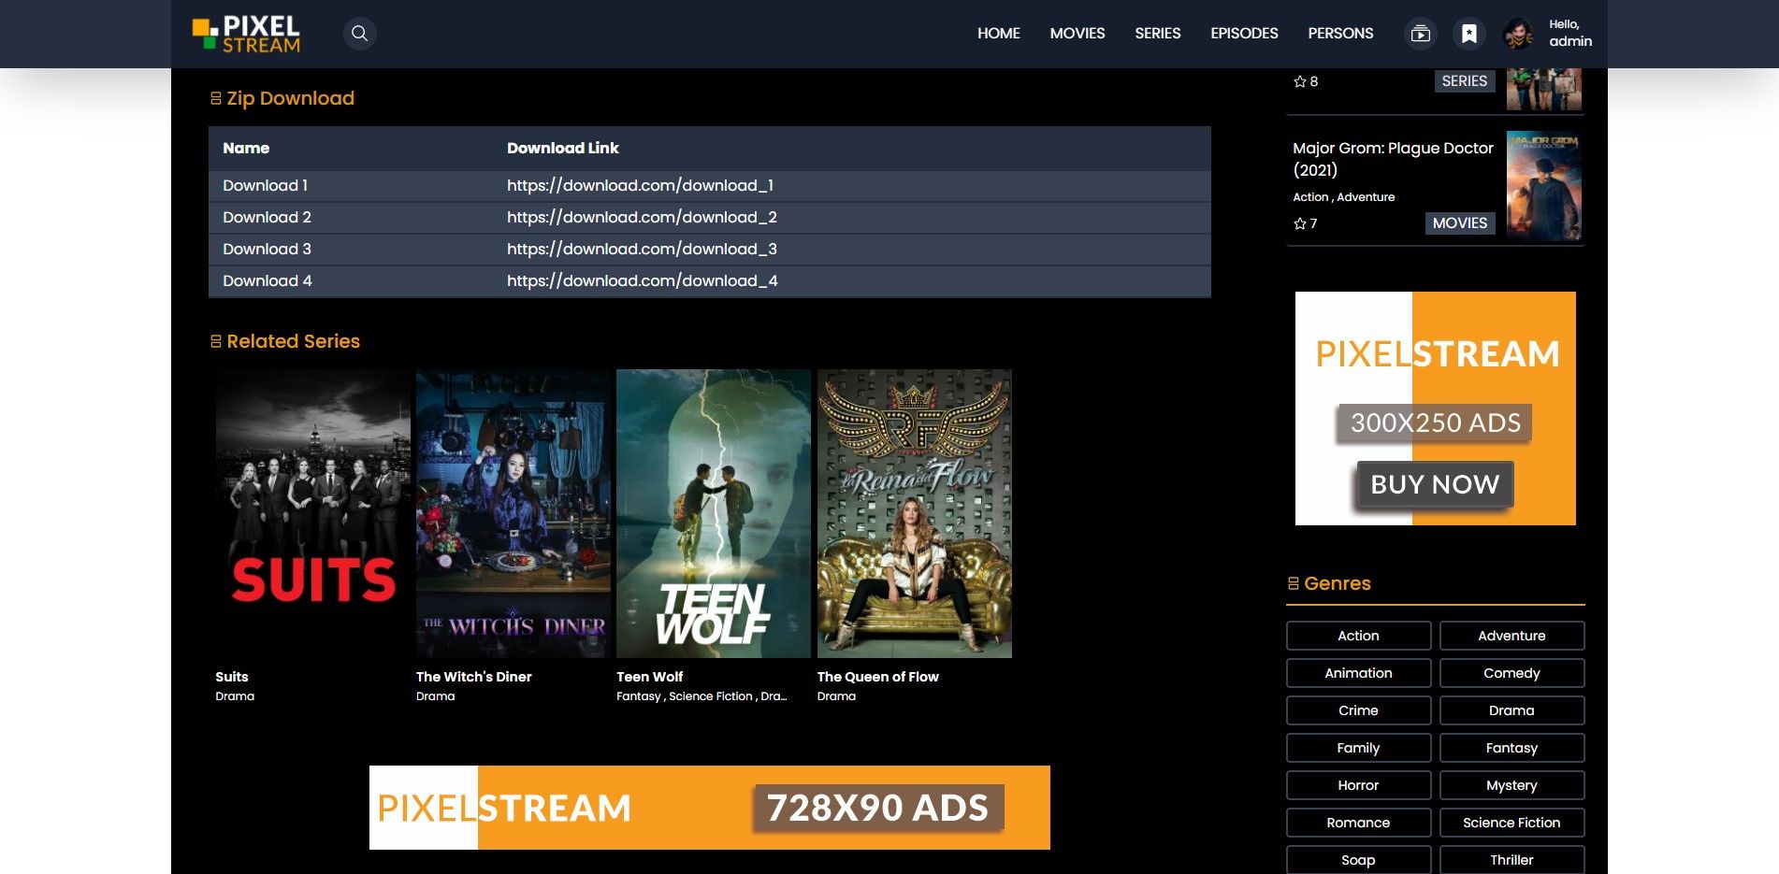Click the Download 3 name cell
The height and width of the screenshot is (874, 1779).
pyautogui.click(x=267, y=250)
